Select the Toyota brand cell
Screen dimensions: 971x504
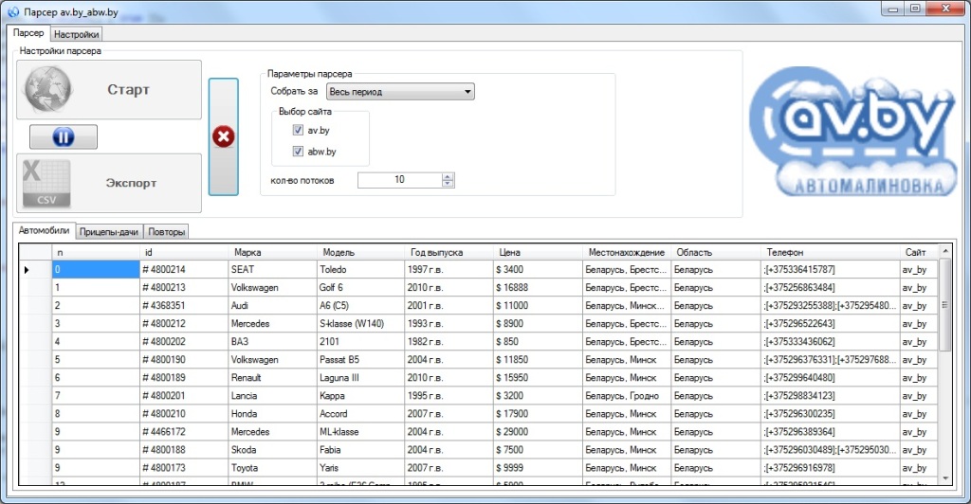272,467
